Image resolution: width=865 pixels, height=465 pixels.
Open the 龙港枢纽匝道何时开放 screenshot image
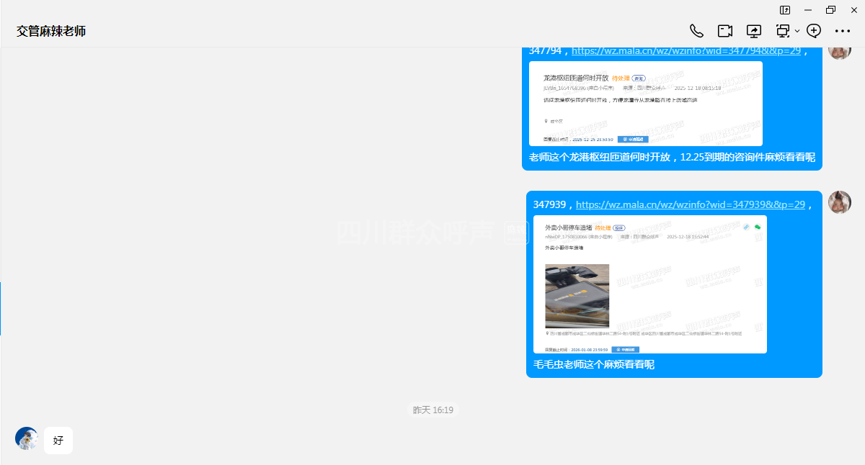pyautogui.click(x=646, y=104)
